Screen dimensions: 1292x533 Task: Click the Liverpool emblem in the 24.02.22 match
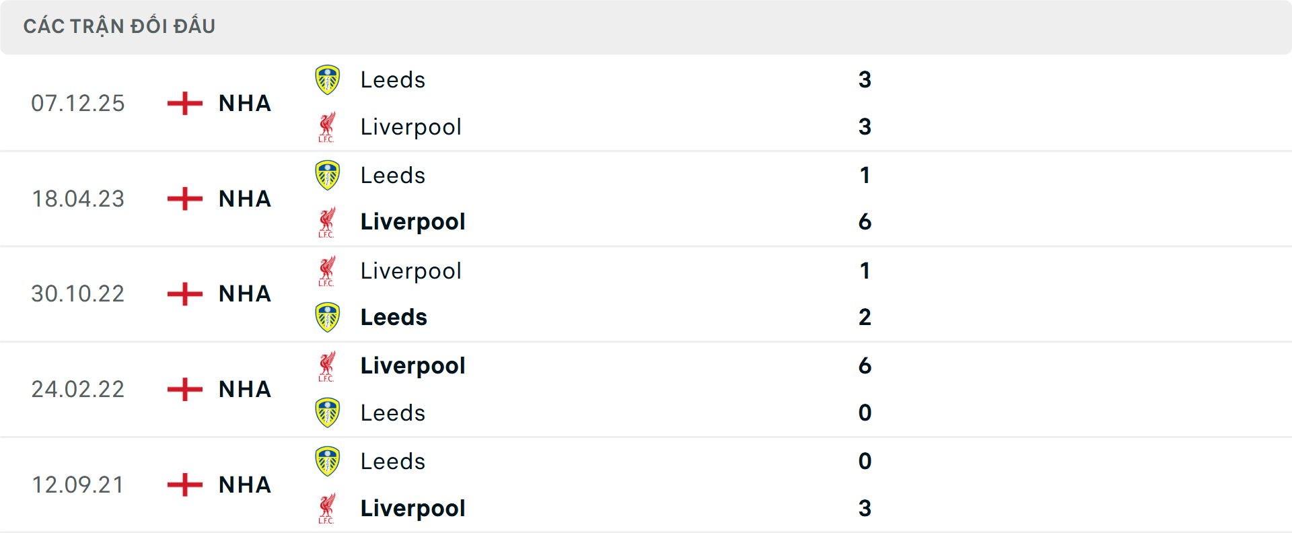(x=328, y=365)
